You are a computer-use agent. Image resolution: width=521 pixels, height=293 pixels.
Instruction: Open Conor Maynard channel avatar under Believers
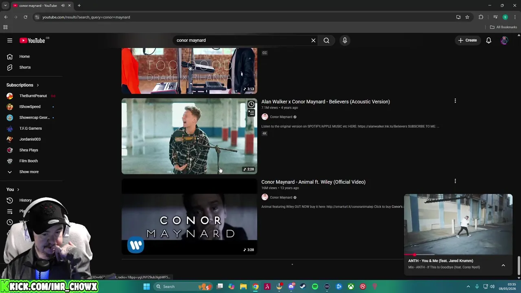[265, 117]
